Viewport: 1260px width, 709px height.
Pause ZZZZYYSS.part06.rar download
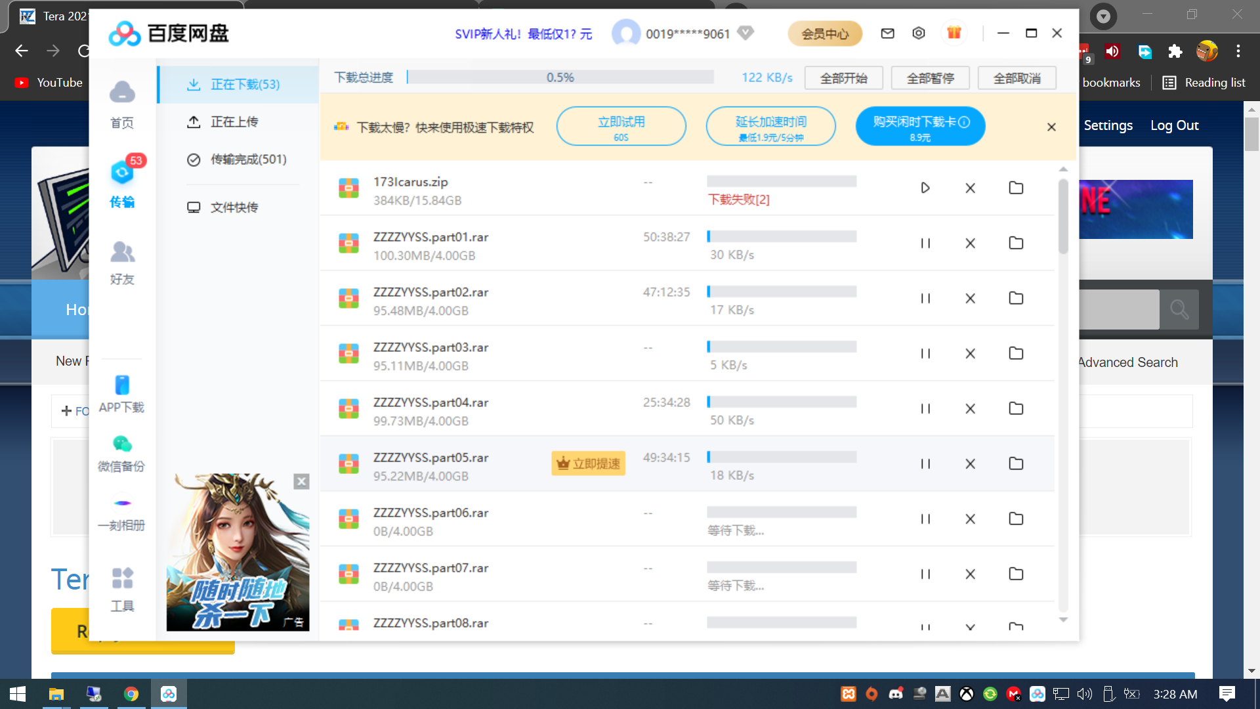pos(925,519)
